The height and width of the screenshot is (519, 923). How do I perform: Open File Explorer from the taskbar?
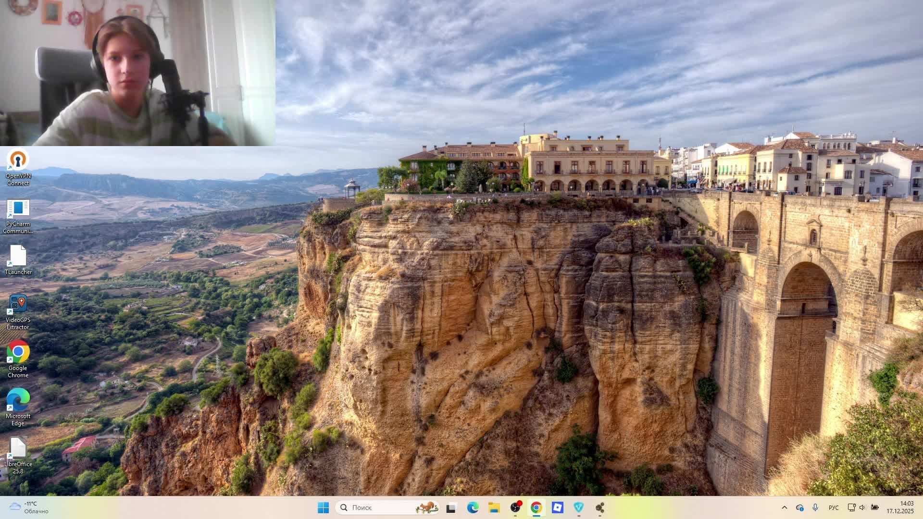[x=494, y=507]
